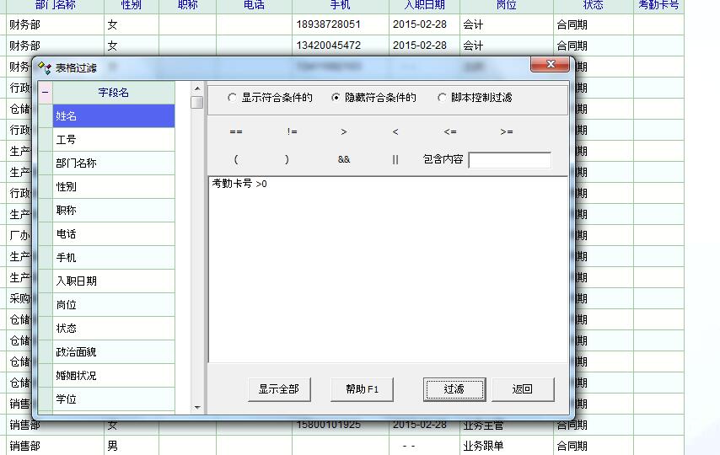720x455 pixels.
Task: Insert the || logical OR operator
Action: coord(395,160)
